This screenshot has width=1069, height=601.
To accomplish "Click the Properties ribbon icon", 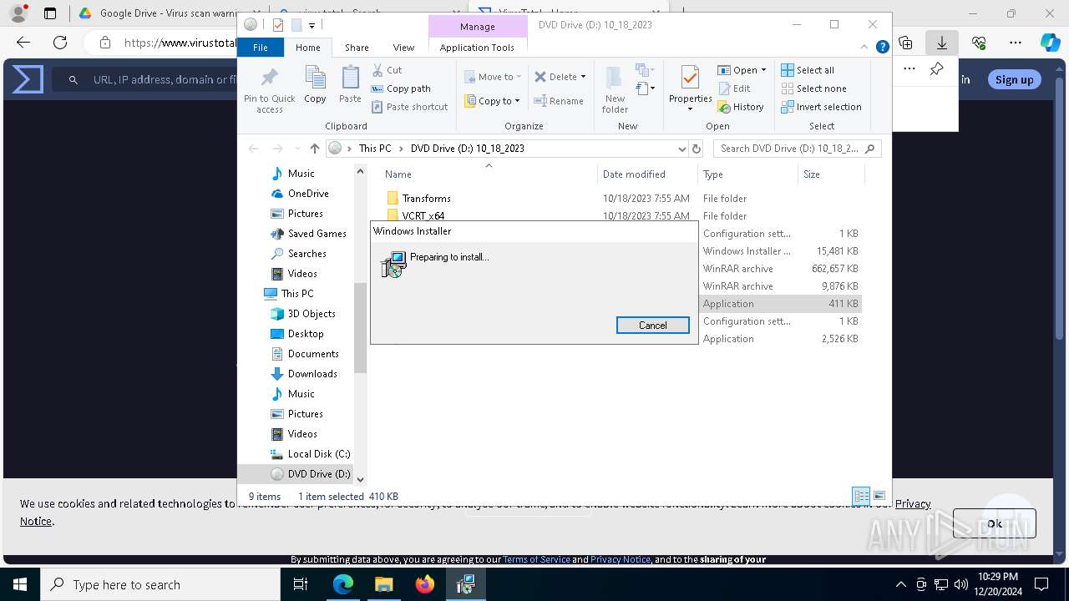I will (690, 79).
